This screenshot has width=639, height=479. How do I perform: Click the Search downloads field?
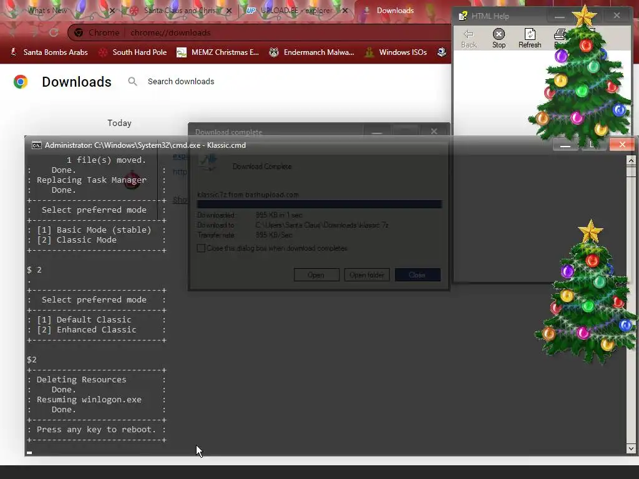click(181, 82)
